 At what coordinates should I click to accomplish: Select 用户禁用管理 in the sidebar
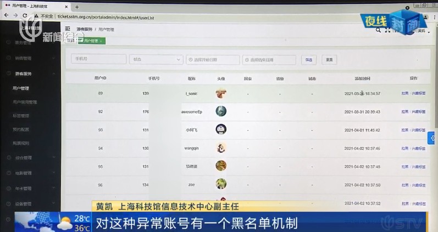click(25, 102)
